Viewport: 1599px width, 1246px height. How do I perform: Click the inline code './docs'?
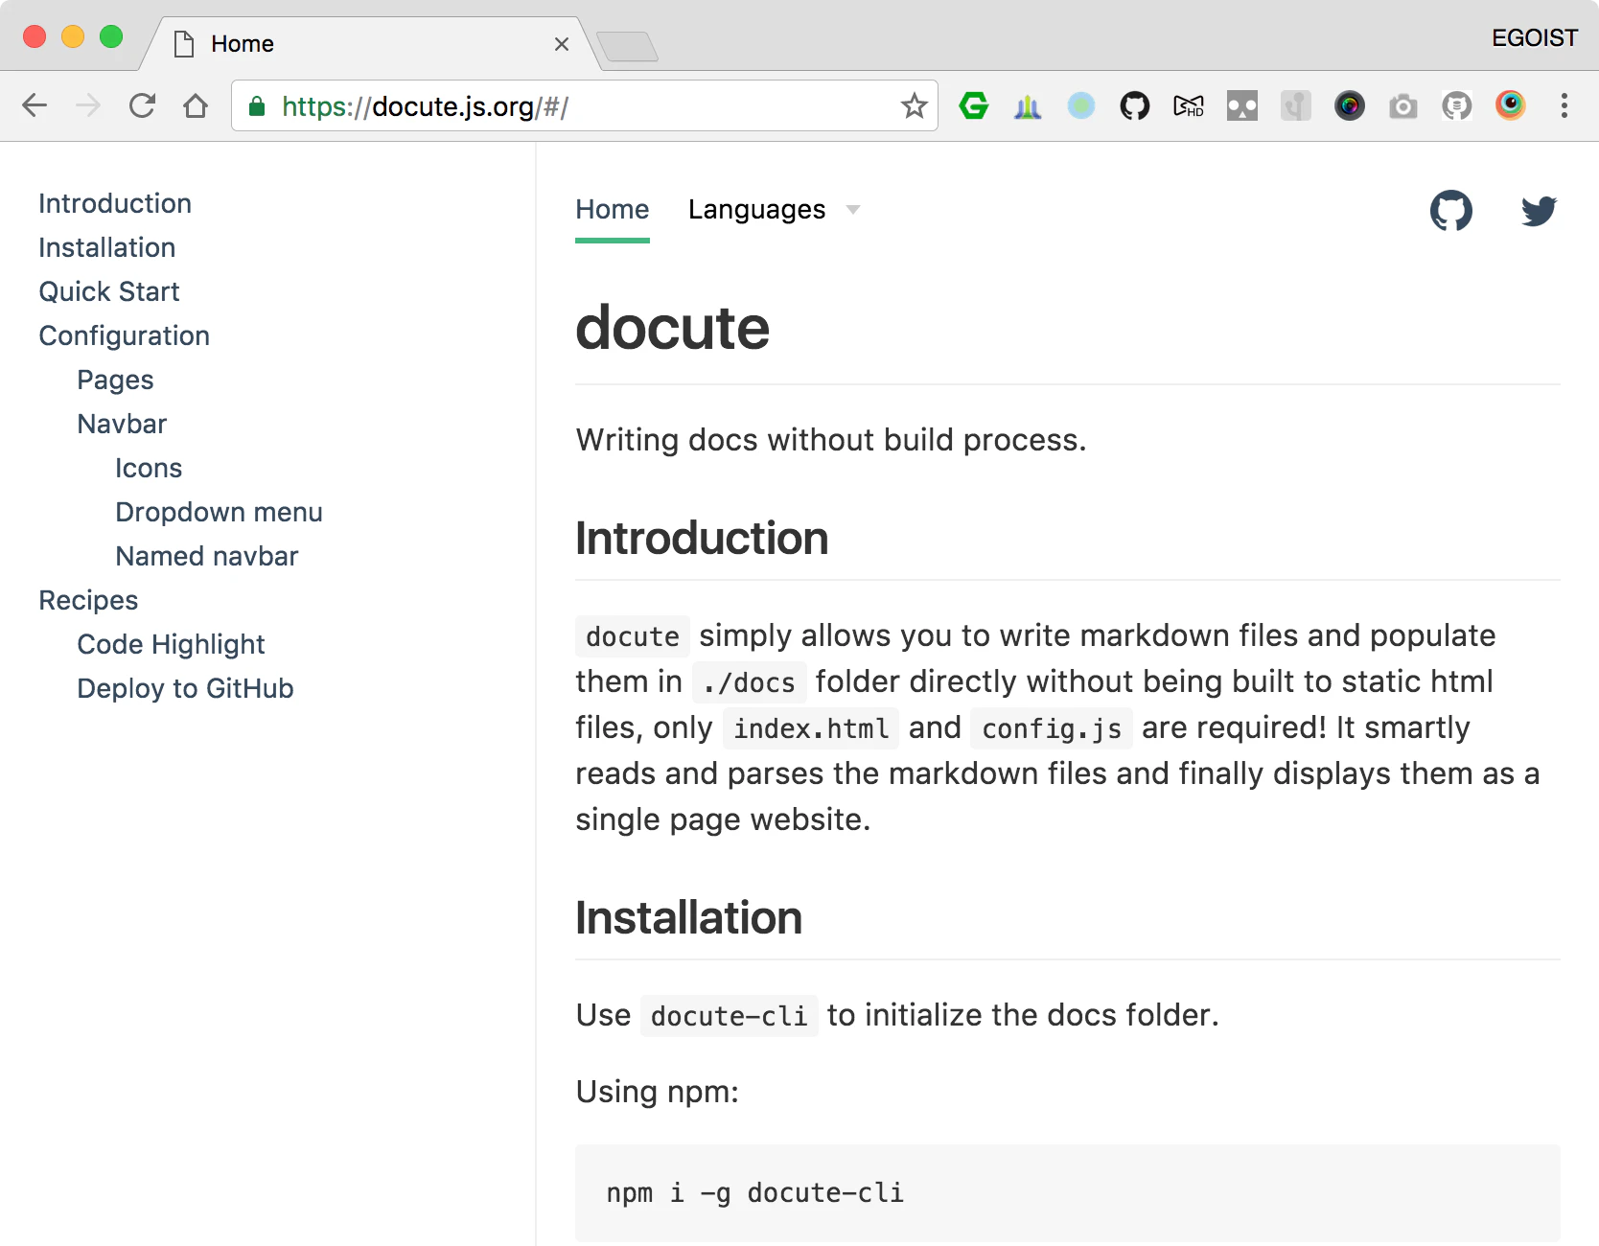pyautogui.click(x=749, y=682)
